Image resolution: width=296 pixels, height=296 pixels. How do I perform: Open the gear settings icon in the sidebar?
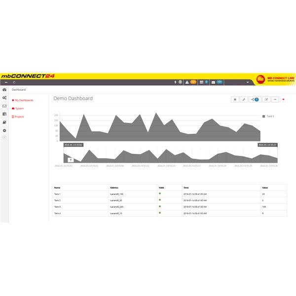(4, 130)
